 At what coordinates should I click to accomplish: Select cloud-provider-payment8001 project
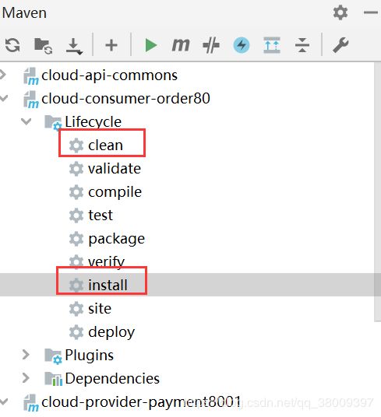tap(141, 402)
